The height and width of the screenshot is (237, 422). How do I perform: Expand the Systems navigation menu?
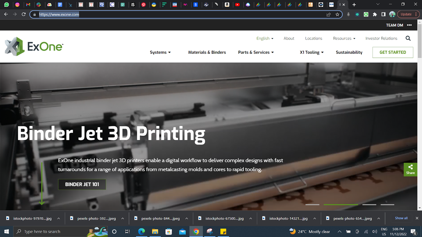coord(160,52)
